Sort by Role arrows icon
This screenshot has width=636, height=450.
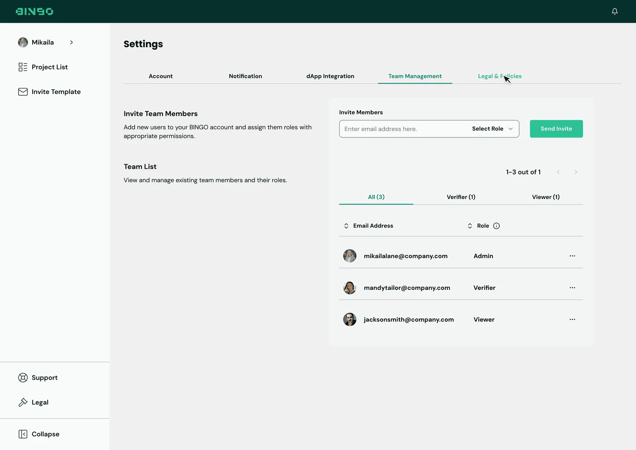(x=470, y=226)
